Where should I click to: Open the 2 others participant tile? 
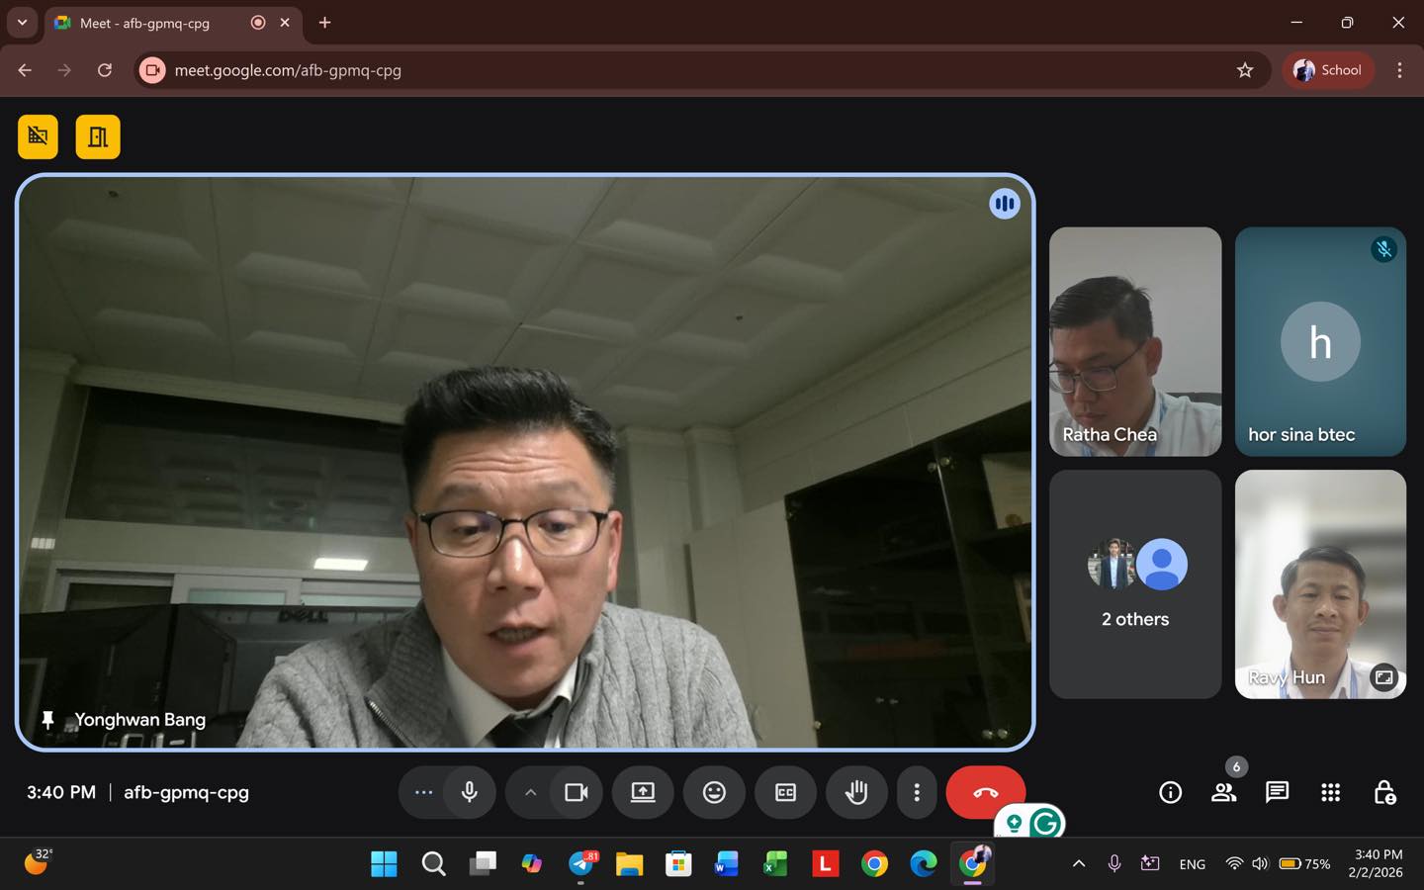pyautogui.click(x=1134, y=583)
